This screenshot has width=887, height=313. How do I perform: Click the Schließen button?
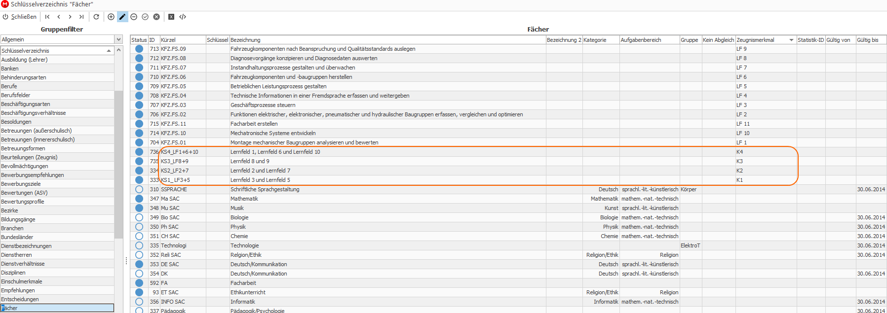pos(20,17)
